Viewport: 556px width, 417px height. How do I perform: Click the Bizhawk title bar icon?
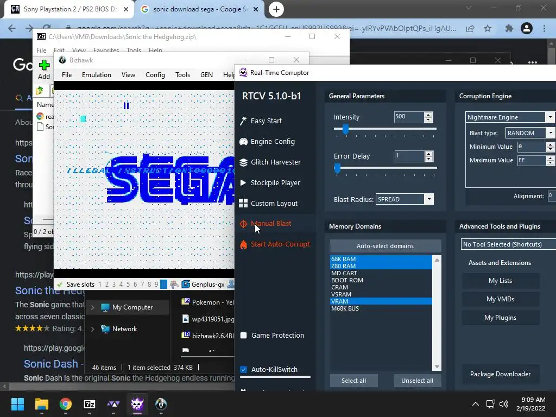coord(62,60)
